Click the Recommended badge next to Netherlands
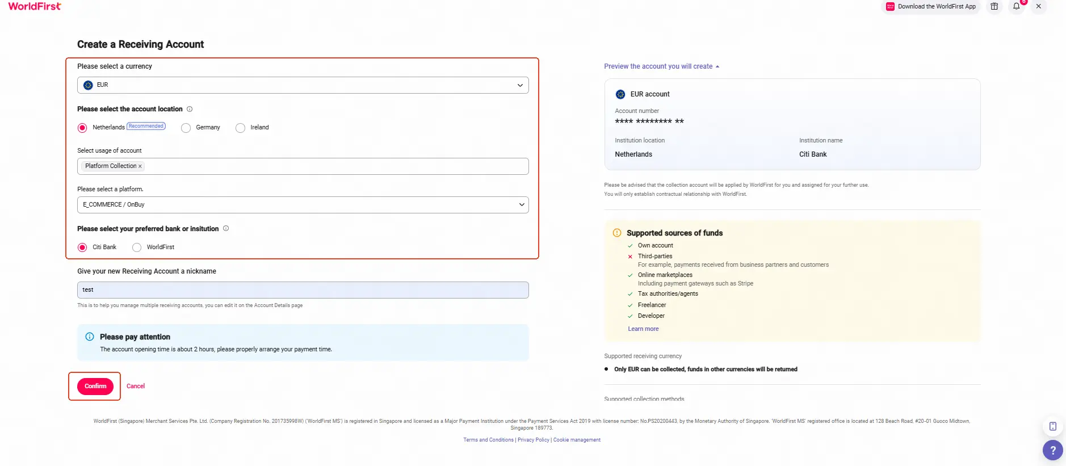Screen dimensions: 1066x466 pos(146,126)
